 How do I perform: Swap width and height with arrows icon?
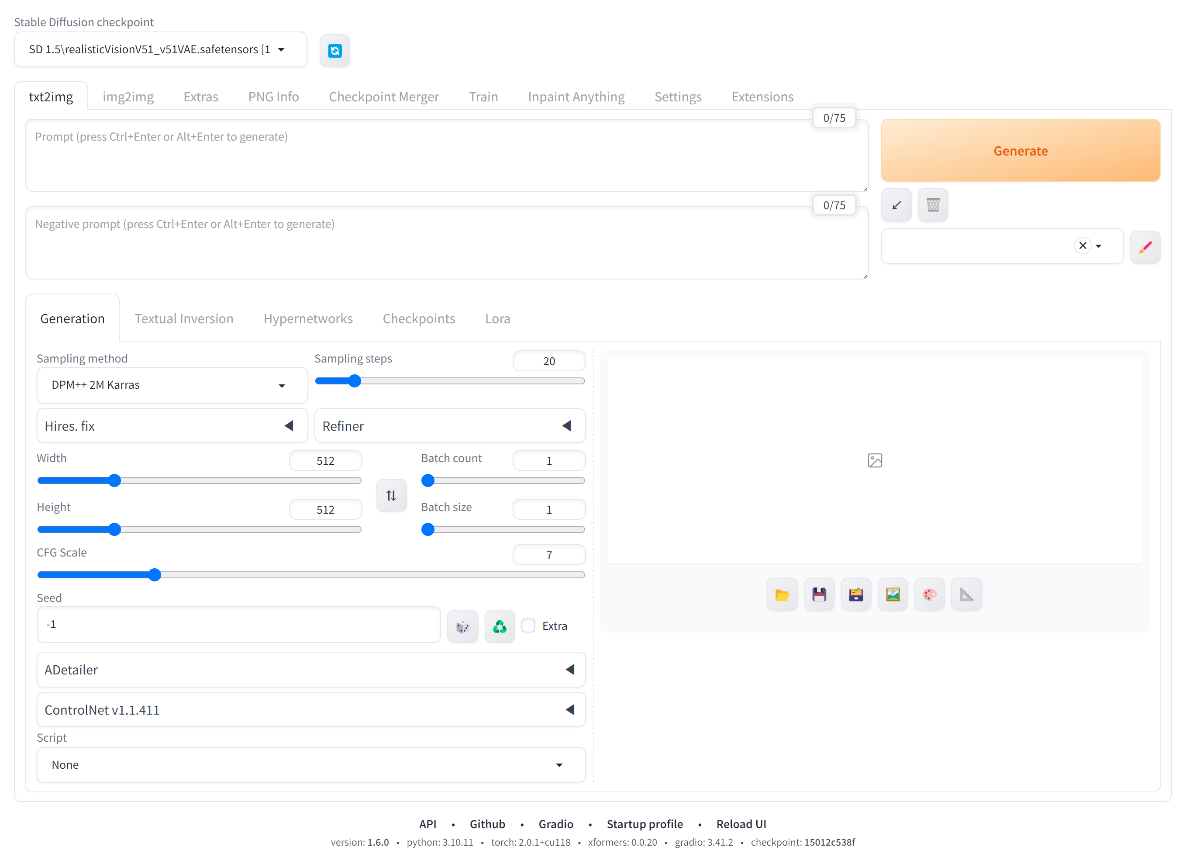click(391, 495)
